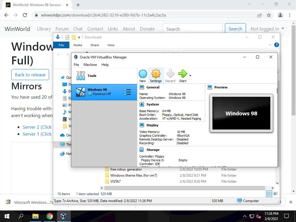The width and height of the screenshot is (296, 222).
Task: Select Quick access star in Explorer sidebar
Action: 63,77
